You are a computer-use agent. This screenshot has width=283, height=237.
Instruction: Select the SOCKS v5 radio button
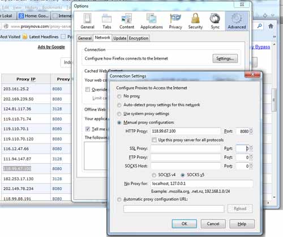coord(183,175)
